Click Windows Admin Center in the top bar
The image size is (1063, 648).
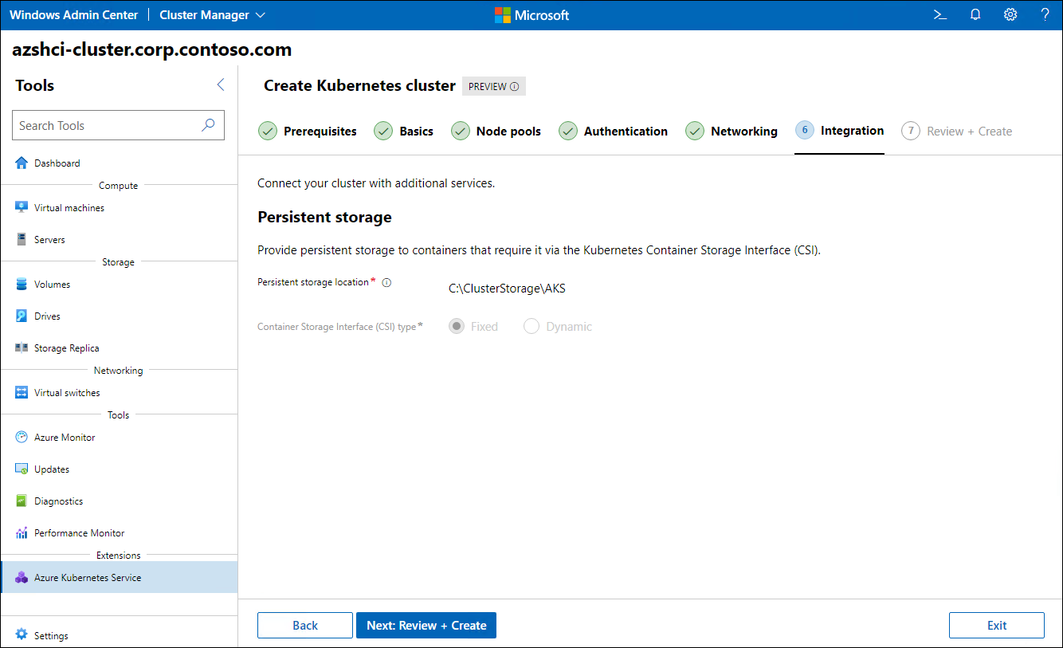(73, 14)
